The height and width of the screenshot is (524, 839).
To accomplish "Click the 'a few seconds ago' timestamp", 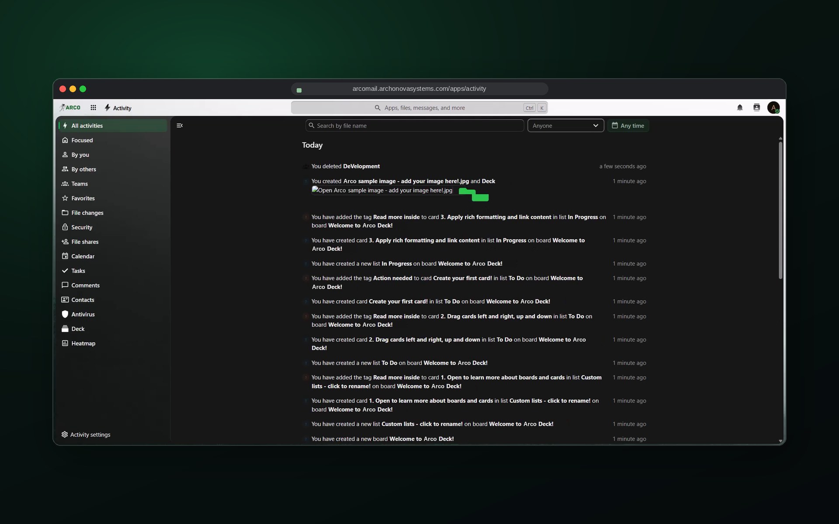I will tap(623, 166).
